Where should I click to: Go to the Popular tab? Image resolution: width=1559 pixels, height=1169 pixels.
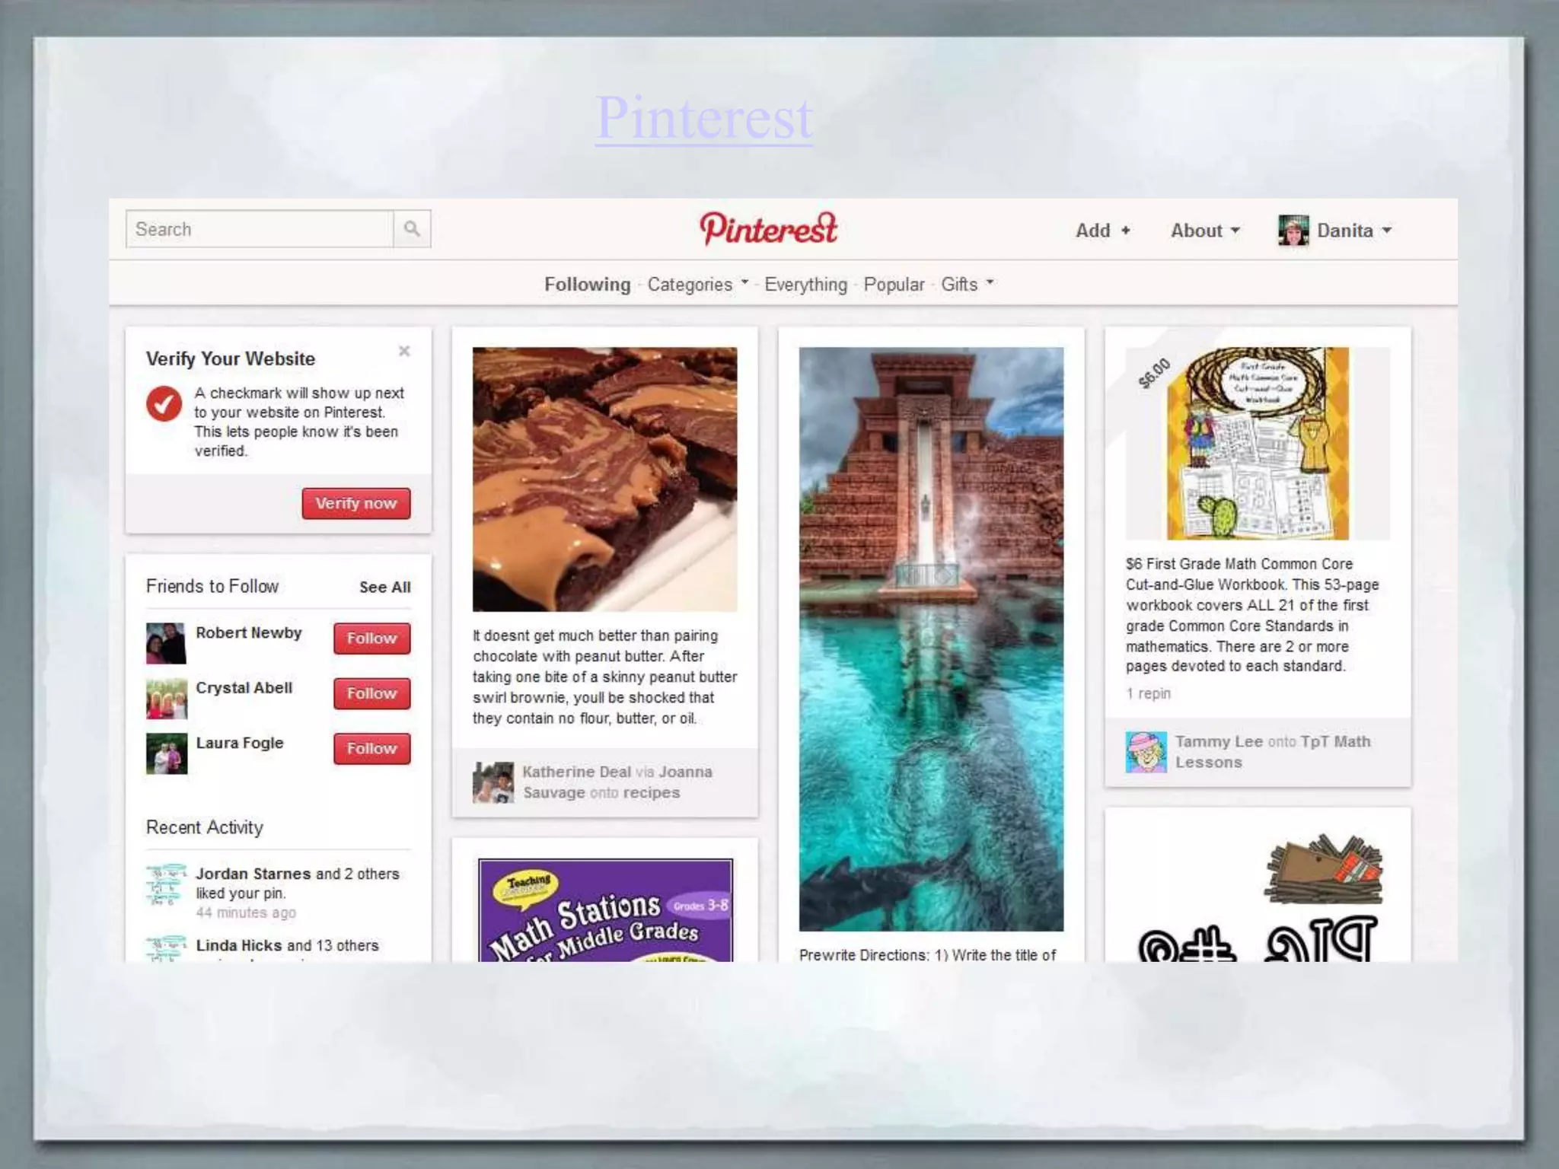point(894,285)
